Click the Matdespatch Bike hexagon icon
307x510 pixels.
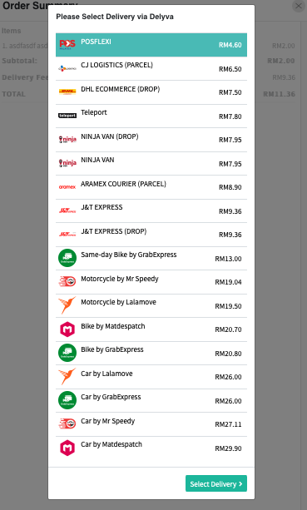tap(67, 329)
